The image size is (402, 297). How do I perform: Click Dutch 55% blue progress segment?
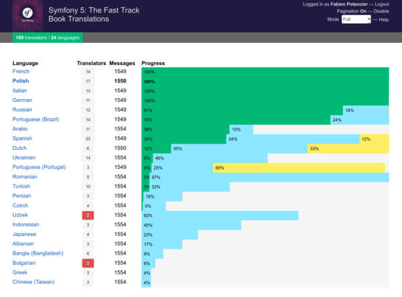pos(239,149)
